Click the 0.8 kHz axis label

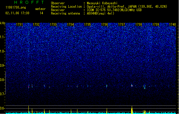3,80
